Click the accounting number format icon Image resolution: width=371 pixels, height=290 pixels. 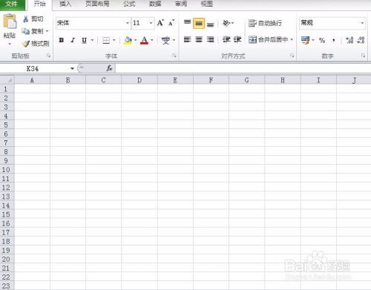(x=305, y=40)
